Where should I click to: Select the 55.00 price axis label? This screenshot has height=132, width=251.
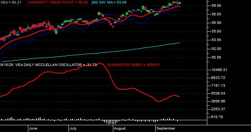click(217, 31)
